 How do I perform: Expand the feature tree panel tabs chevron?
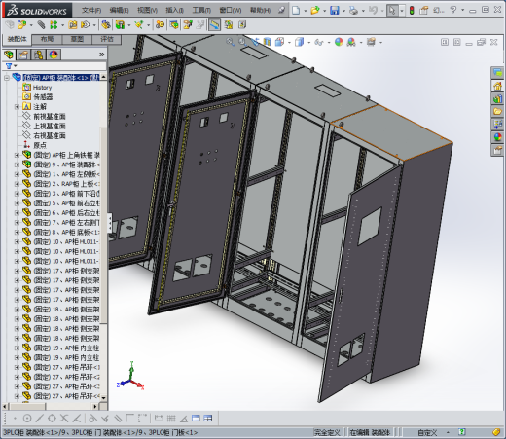pos(102,55)
